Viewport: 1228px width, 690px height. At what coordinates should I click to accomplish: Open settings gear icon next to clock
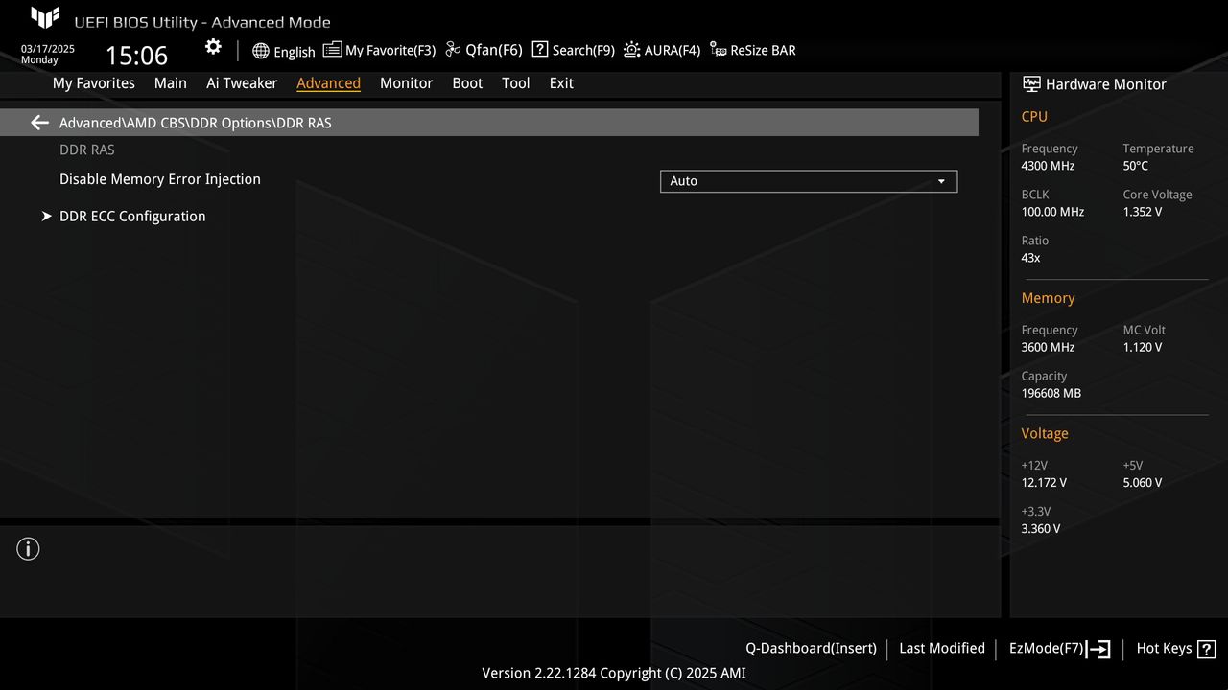(x=213, y=47)
